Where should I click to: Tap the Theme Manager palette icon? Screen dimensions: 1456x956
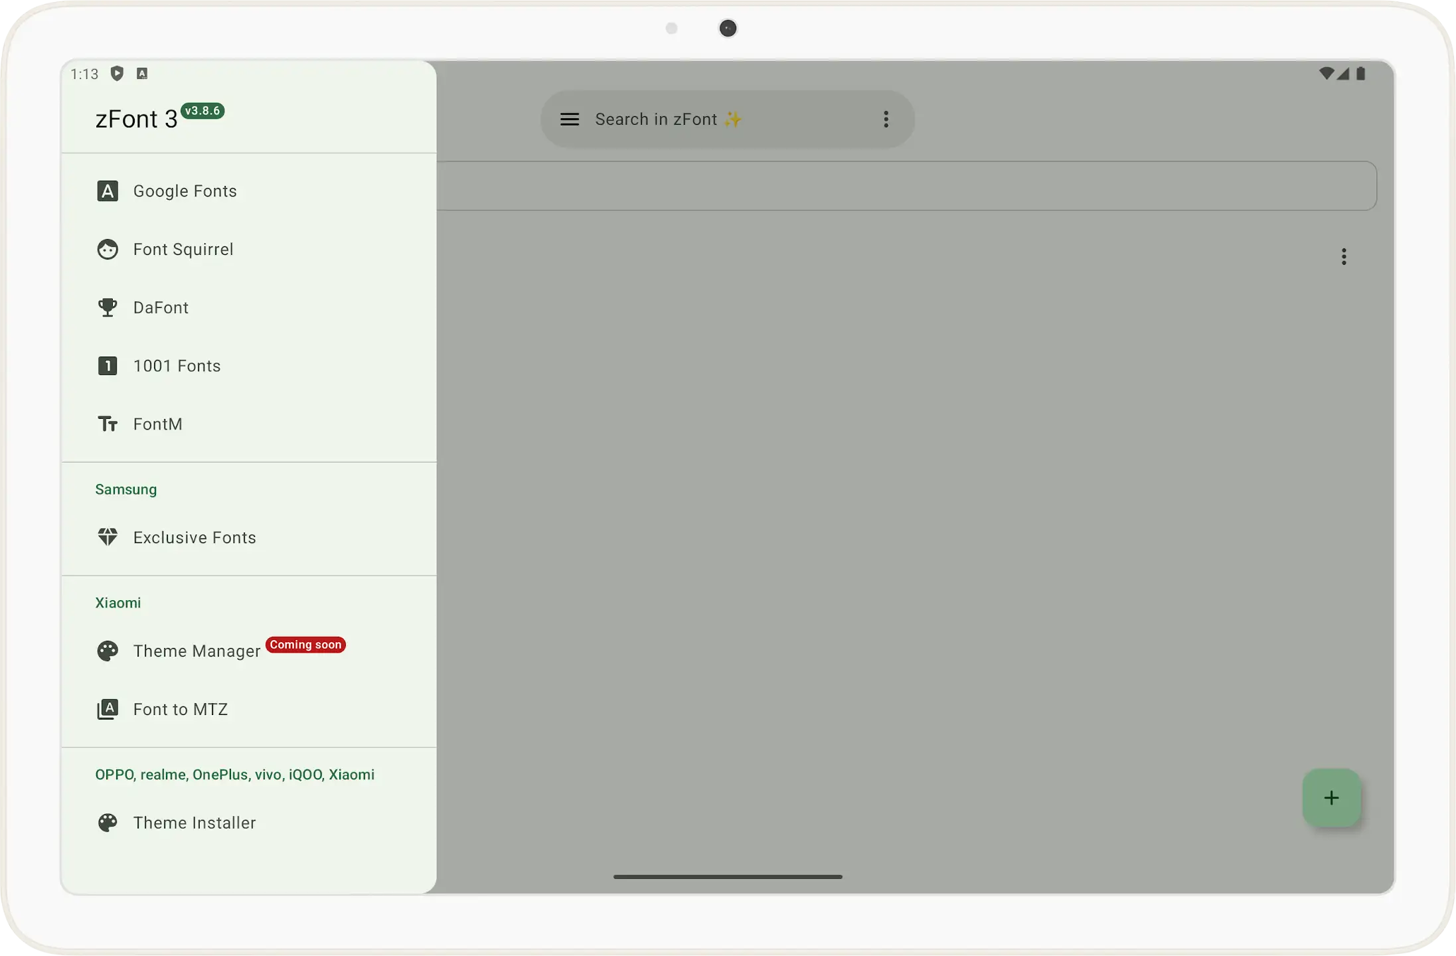pyautogui.click(x=108, y=651)
